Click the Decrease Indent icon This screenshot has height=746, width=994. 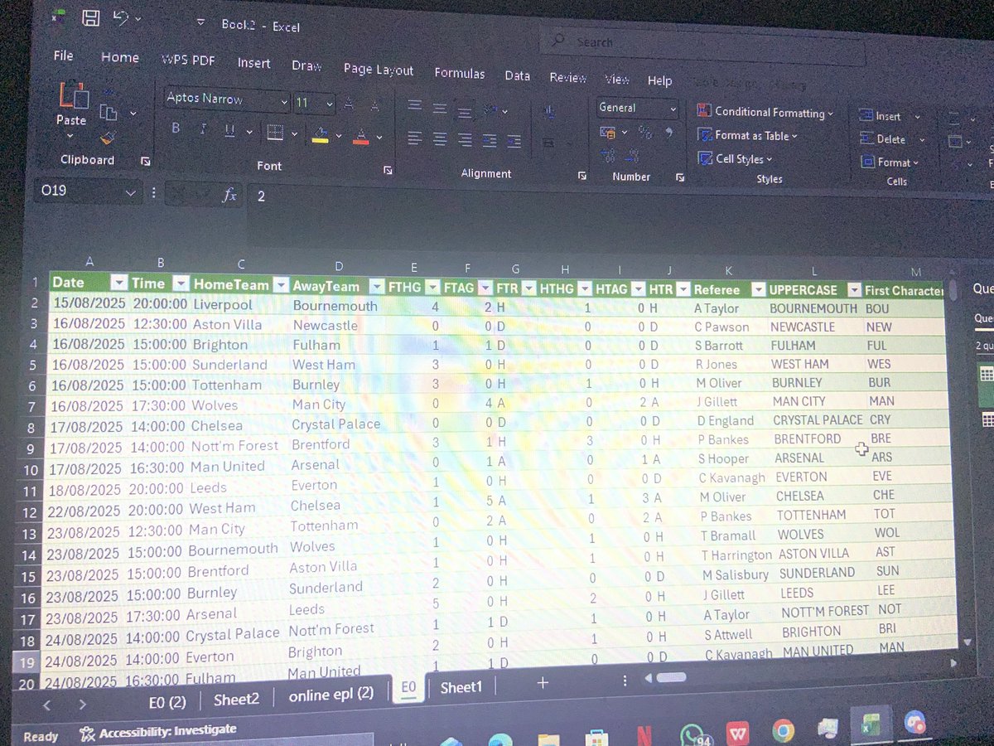490,141
